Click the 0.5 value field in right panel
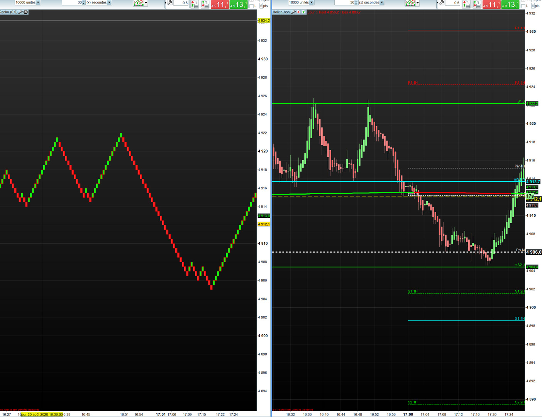Screen dimensions: 542x417 pos(452,3)
